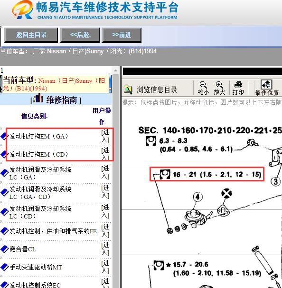Click the 最佳位置 fit icon

(267, 84)
